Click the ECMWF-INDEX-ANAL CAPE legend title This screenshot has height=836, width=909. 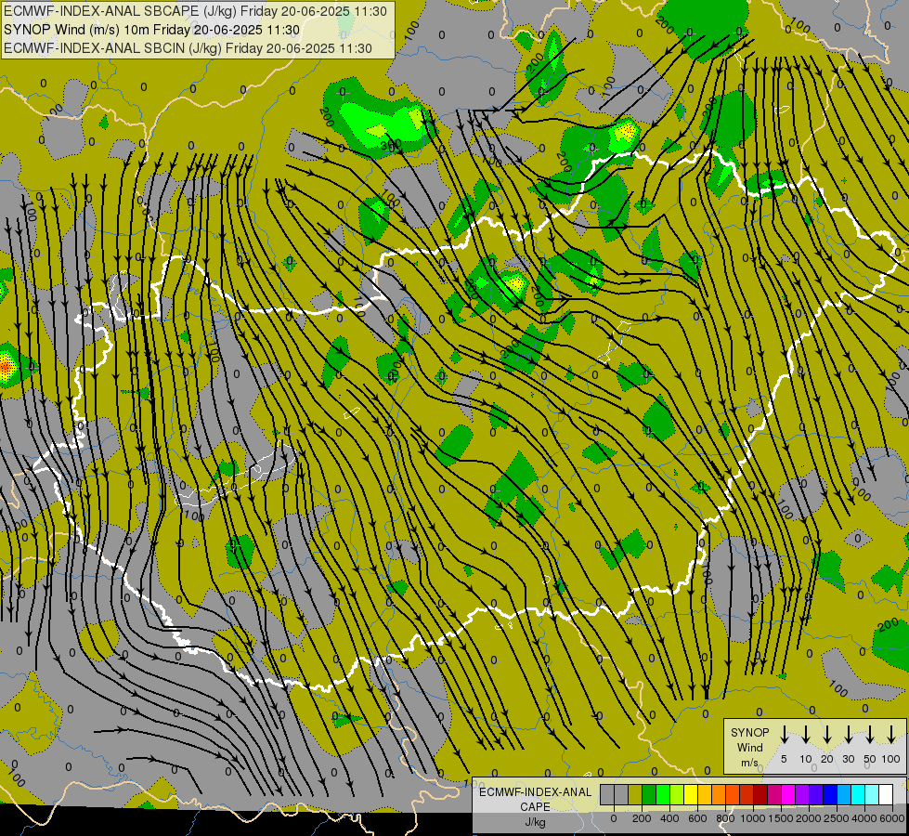click(x=535, y=799)
